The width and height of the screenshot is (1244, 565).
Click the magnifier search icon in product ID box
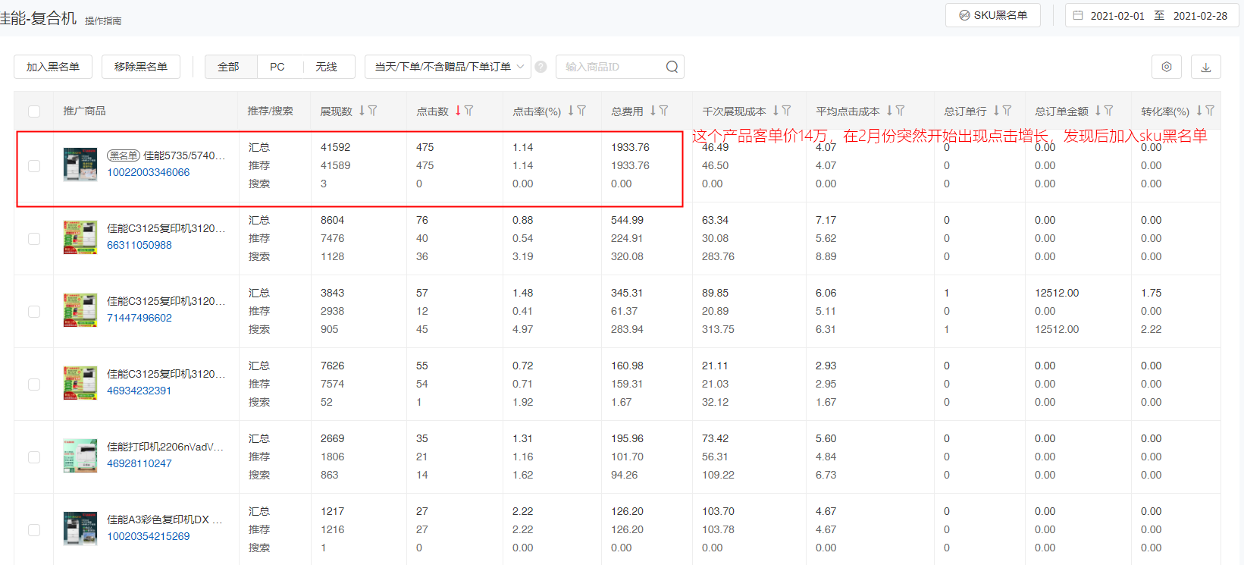tap(672, 67)
